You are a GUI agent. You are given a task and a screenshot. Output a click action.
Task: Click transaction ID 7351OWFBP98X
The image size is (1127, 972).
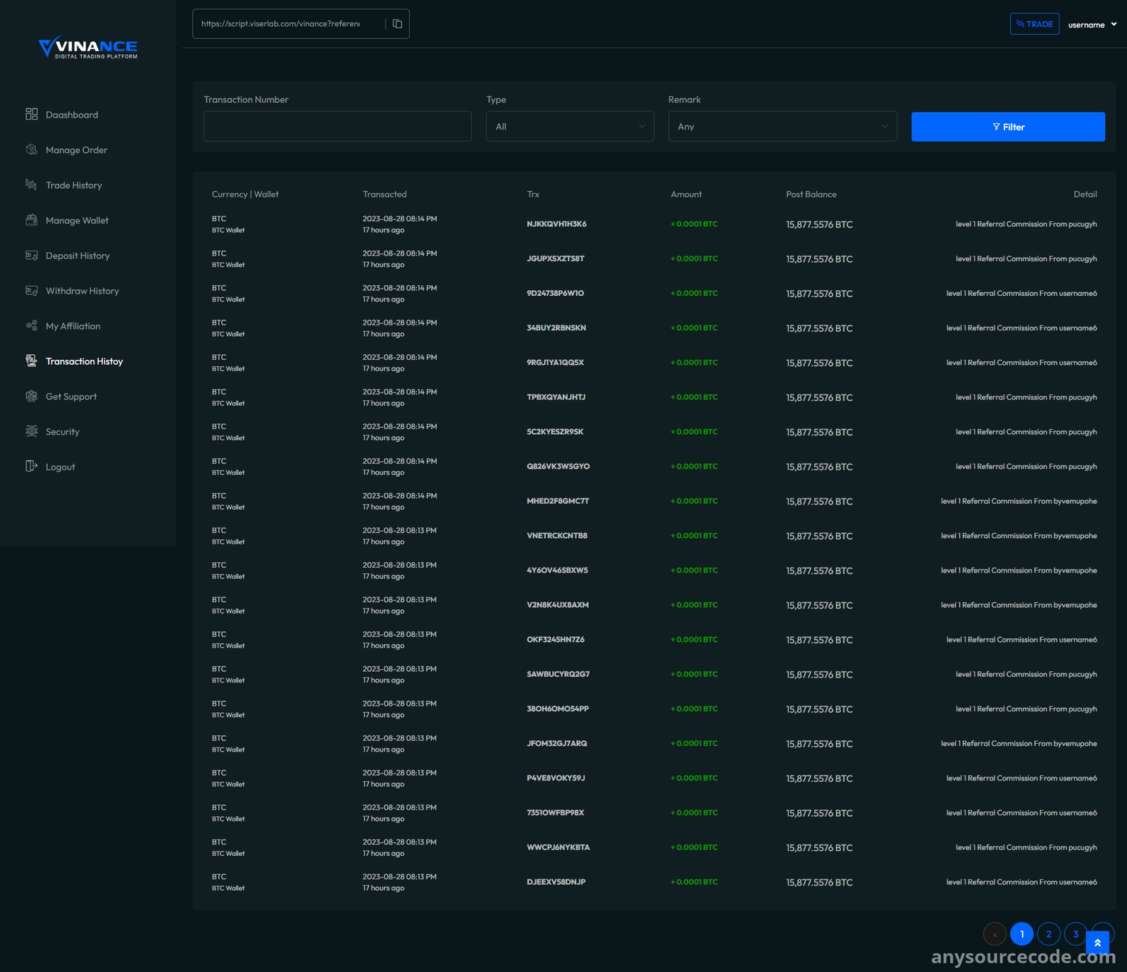(x=556, y=812)
